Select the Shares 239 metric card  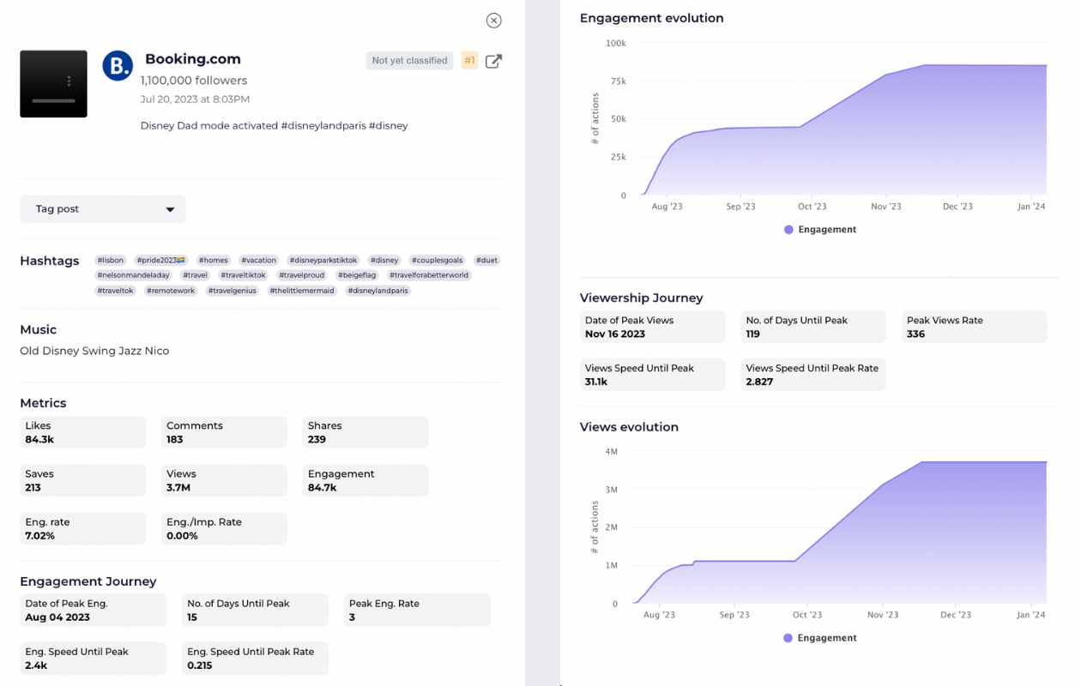click(x=365, y=432)
